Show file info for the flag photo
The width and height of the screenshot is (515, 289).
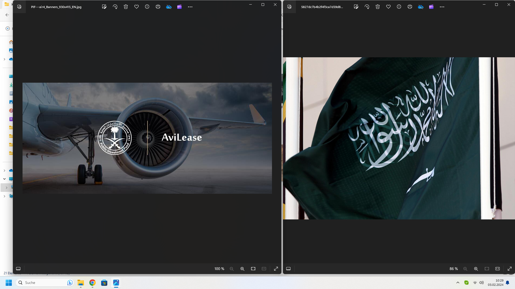tap(399, 7)
